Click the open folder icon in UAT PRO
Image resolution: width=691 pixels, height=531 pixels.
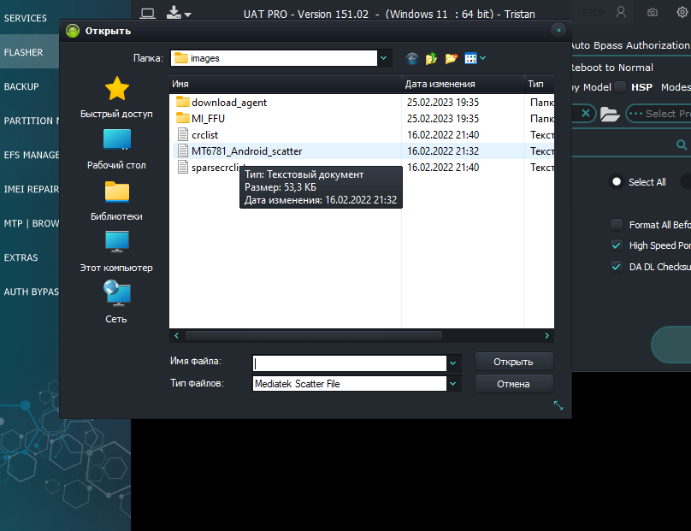tap(610, 114)
